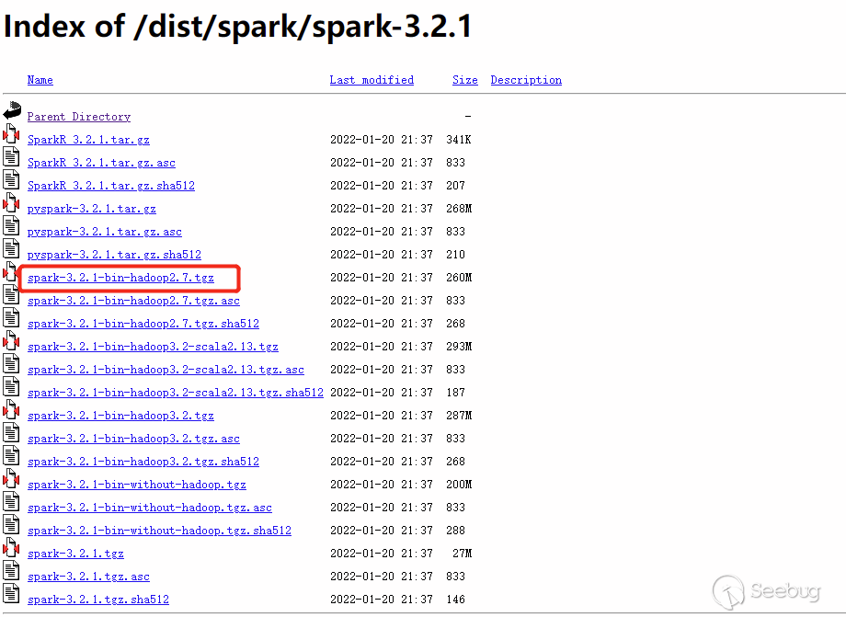Click the document icon beside without-hadoop.tgz.sha512
846x617 pixels.
click(11, 525)
